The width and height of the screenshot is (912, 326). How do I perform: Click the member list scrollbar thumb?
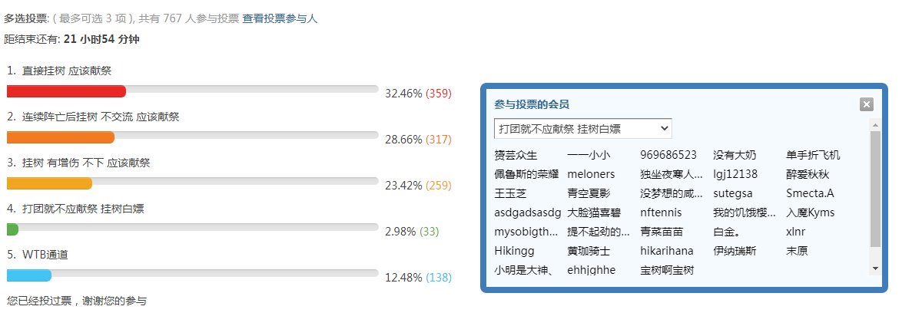[875, 189]
